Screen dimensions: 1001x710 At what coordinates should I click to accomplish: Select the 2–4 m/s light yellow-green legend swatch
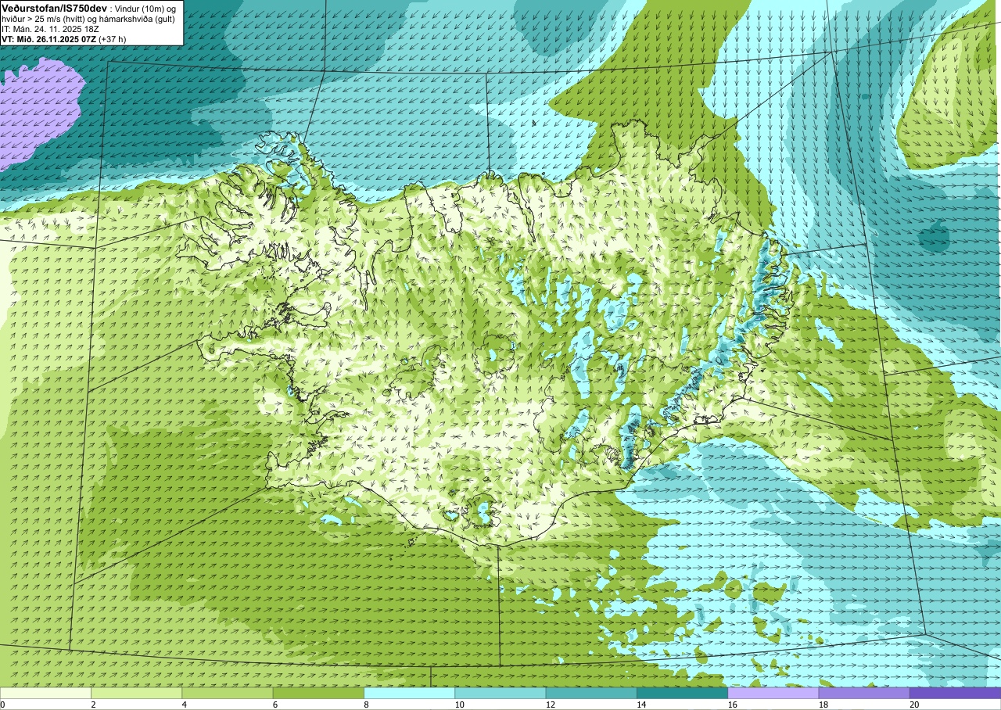pos(136,693)
